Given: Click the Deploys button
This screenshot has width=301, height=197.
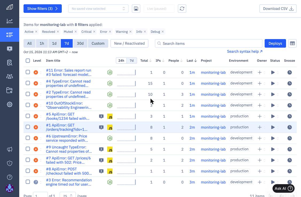Looking at the screenshot, I should [275, 43].
